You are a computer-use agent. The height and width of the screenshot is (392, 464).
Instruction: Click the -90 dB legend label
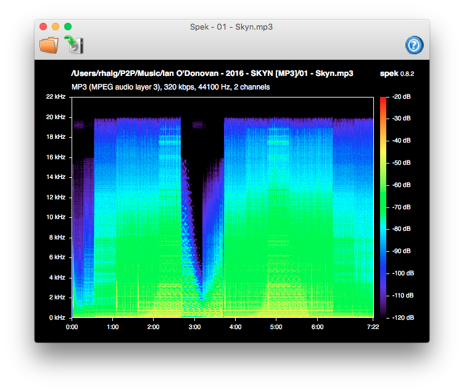pos(401,251)
